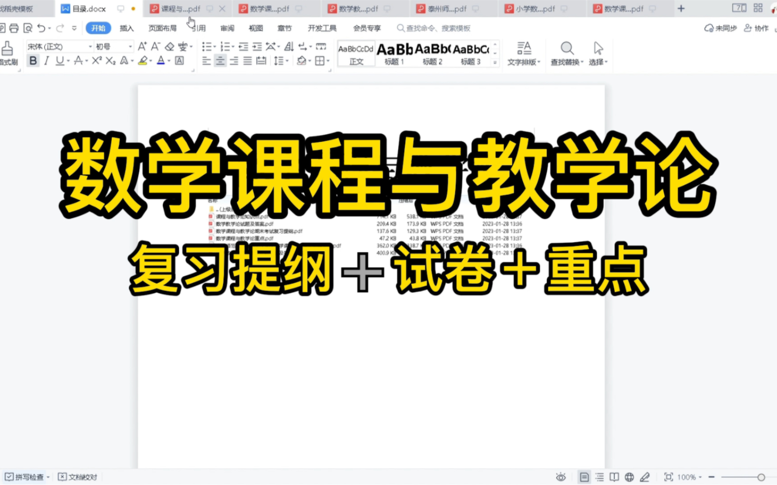Toggle center alignment
Image resolution: width=777 pixels, height=485 pixels.
click(x=220, y=61)
